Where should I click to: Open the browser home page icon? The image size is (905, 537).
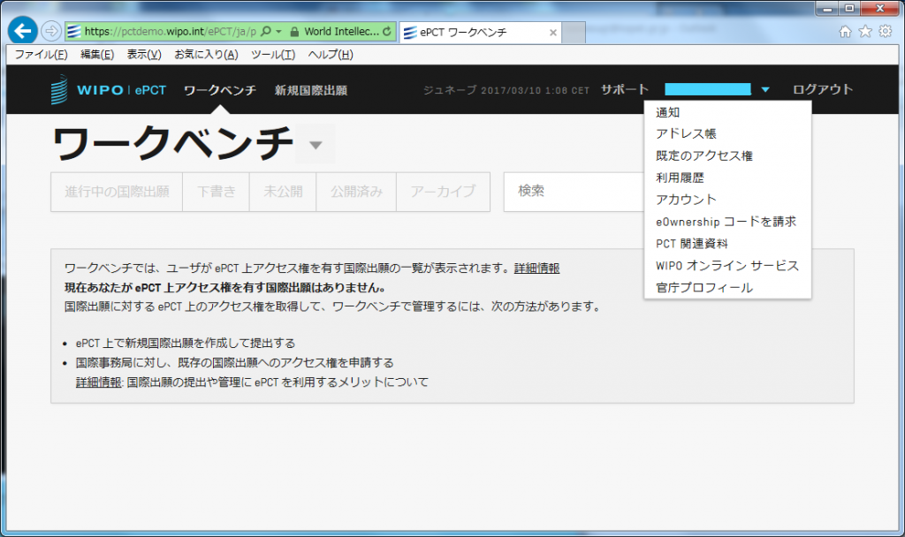coord(844,30)
